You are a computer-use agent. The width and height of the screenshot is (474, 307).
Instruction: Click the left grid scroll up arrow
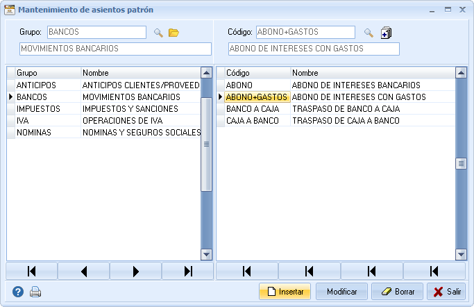(207, 73)
